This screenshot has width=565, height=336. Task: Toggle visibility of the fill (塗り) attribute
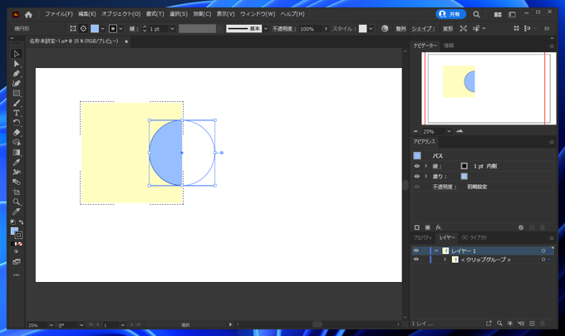417,176
